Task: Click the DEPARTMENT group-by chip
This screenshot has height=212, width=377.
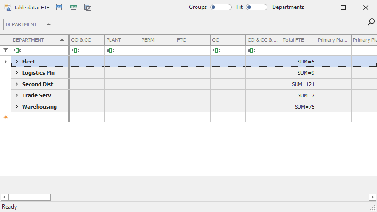Action: (29, 24)
